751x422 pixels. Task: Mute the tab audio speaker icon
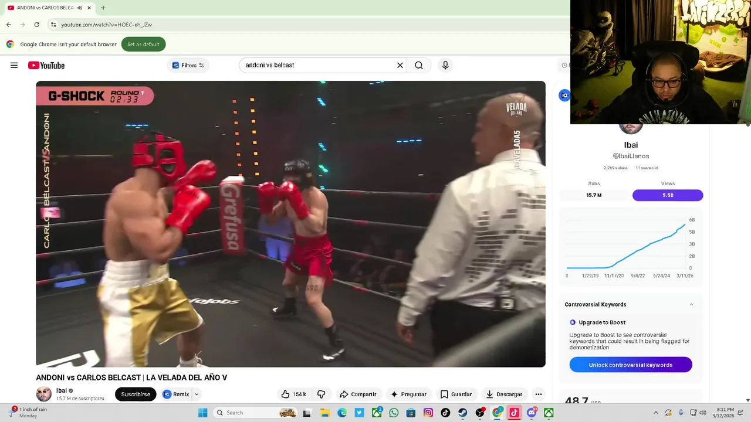(x=80, y=8)
